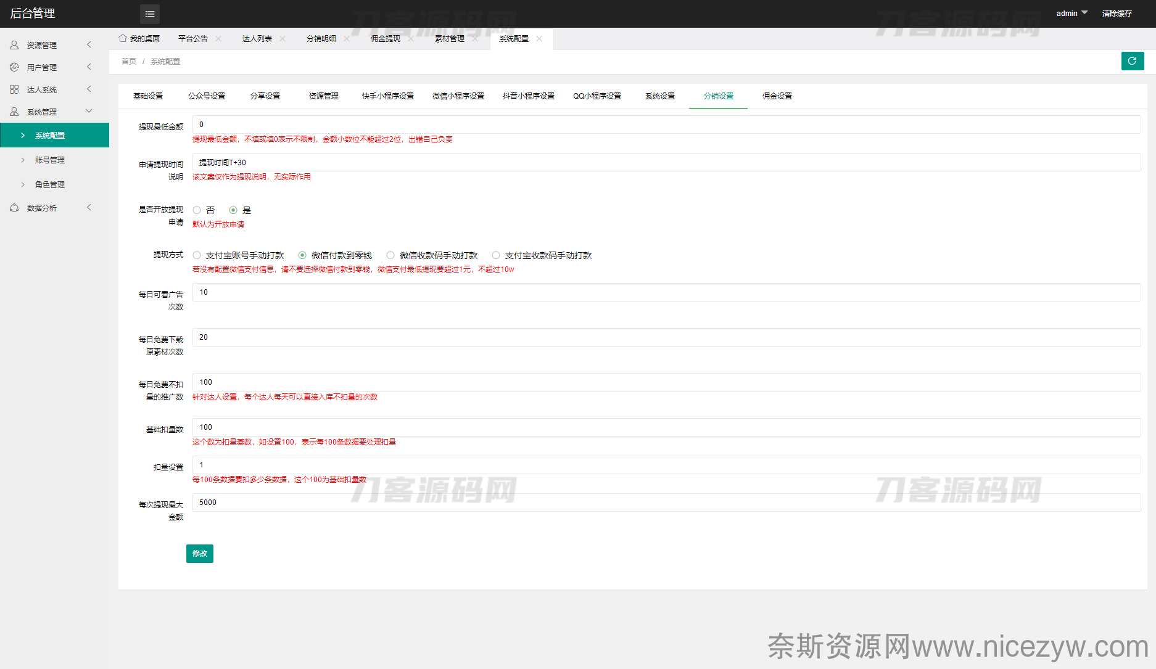Click the green refresh icon button
The width and height of the screenshot is (1156, 669).
pyautogui.click(x=1133, y=61)
